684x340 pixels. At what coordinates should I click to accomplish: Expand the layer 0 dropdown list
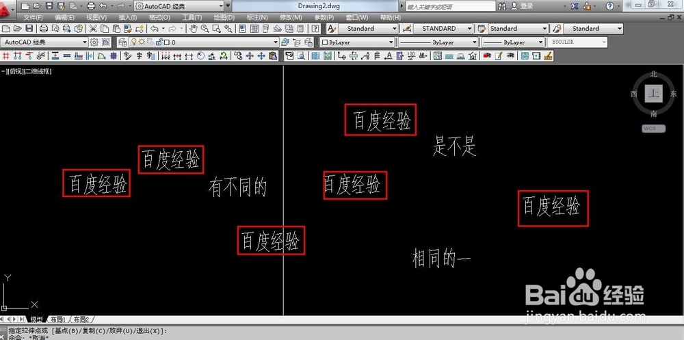[x=275, y=42]
